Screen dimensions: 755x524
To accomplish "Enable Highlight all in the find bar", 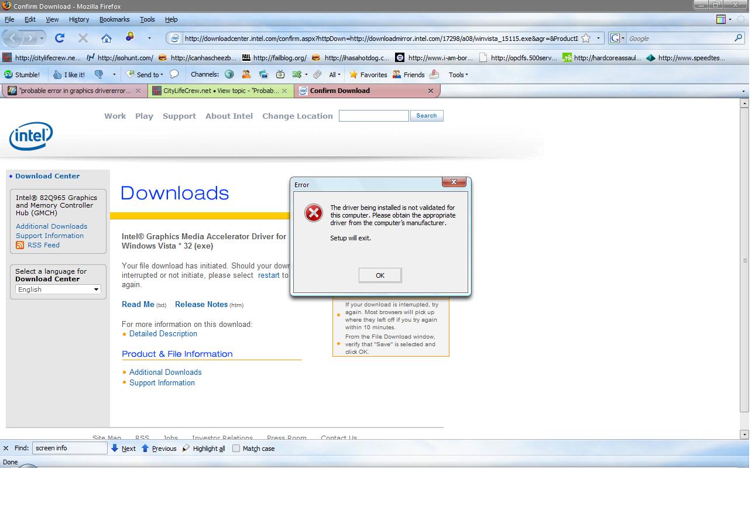I will [204, 449].
